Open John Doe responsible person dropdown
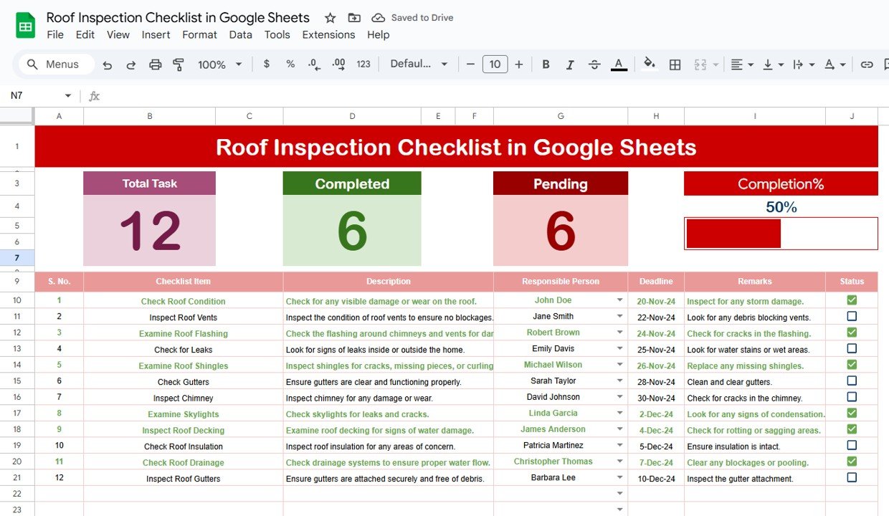This screenshot has width=889, height=516. click(x=619, y=301)
